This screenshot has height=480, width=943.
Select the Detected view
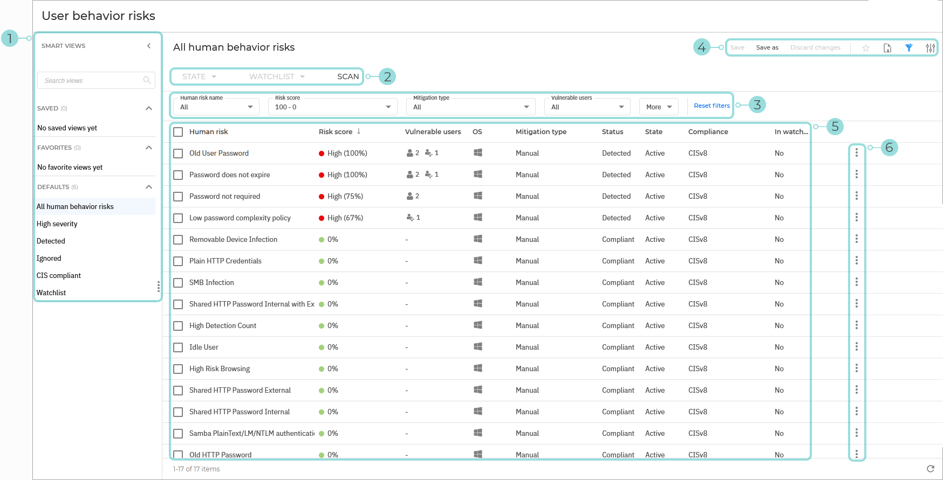95,241
